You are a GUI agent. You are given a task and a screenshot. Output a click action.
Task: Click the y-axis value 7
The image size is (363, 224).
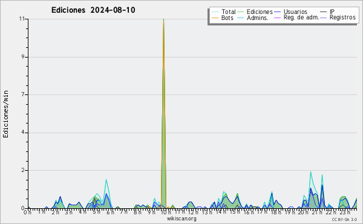(23, 94)
